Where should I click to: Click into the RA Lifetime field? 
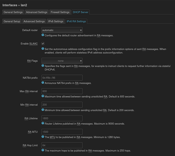pos(62,118)
